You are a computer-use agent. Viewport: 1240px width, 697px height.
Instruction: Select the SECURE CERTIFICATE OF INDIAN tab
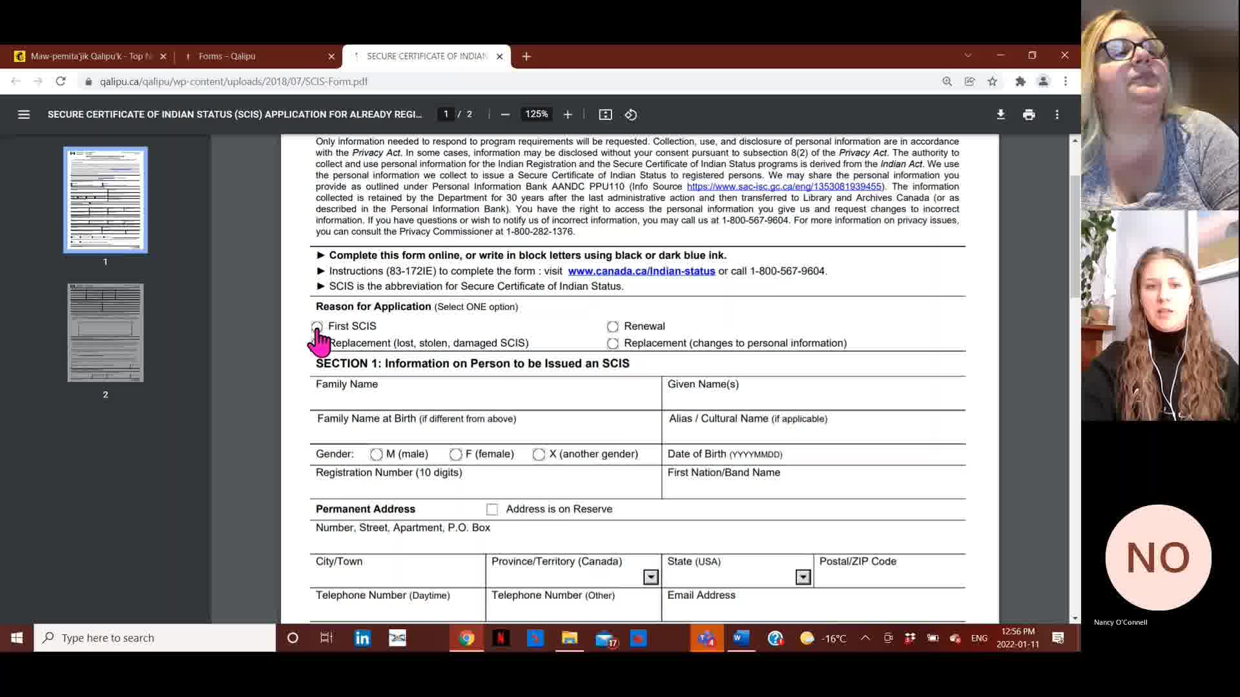pyautogui.click(x=426, y=56)
